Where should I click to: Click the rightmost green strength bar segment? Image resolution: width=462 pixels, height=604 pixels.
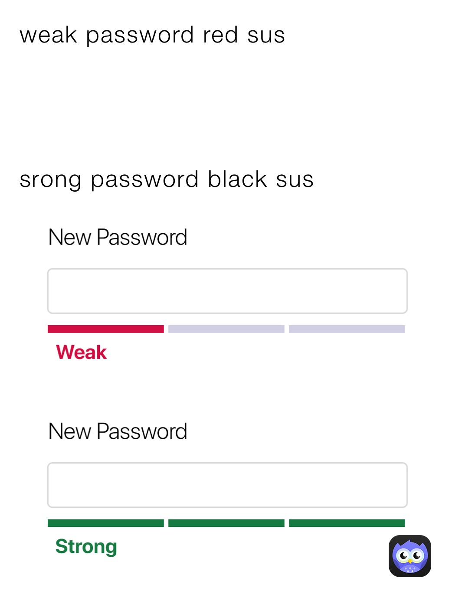click(347, 523)
